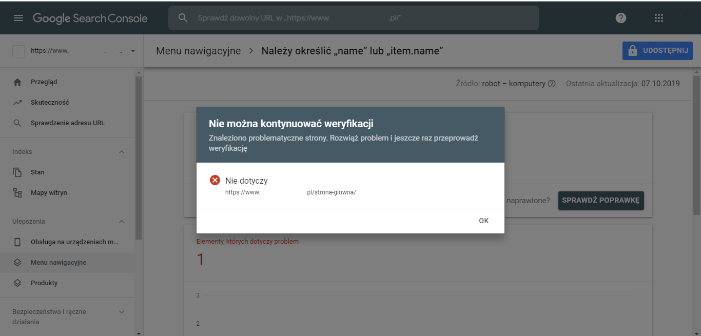The height and width of the screenshot is (336, 701).
Task: Click the UDOSTĘPNIJ button
Action: [657, 51]
